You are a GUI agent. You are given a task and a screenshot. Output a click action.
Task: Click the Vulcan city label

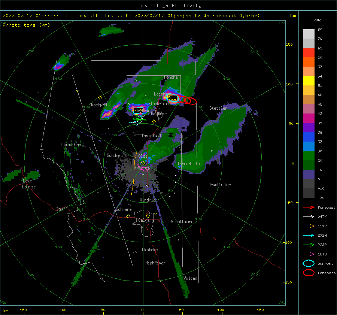(x=190, y=278)
